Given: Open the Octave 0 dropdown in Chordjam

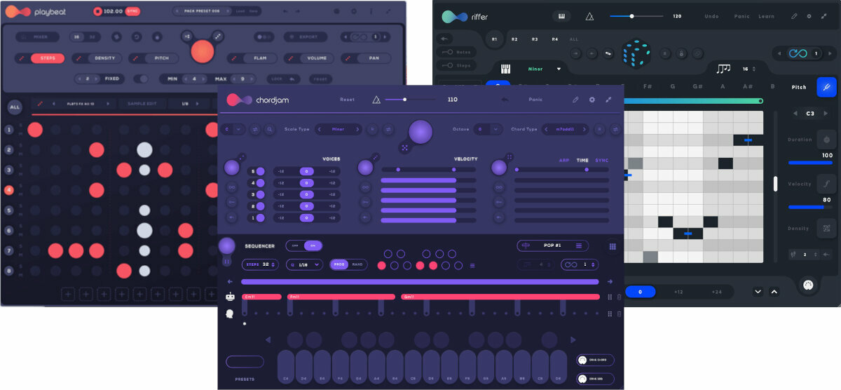Looking at the screenshot, I should coord(488,129).
